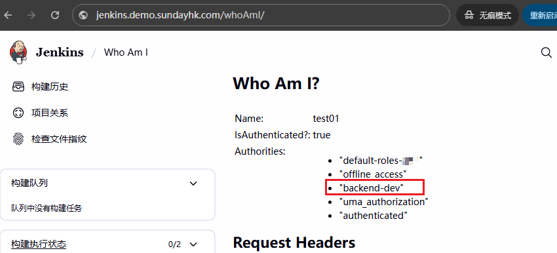Image resolution: width=557 pixels, height=253 pixels.
Task: Click the Who Am I? heading
Action: (x=277, y=83)
